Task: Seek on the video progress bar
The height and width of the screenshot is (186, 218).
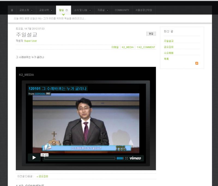Action: pos(80,158)
